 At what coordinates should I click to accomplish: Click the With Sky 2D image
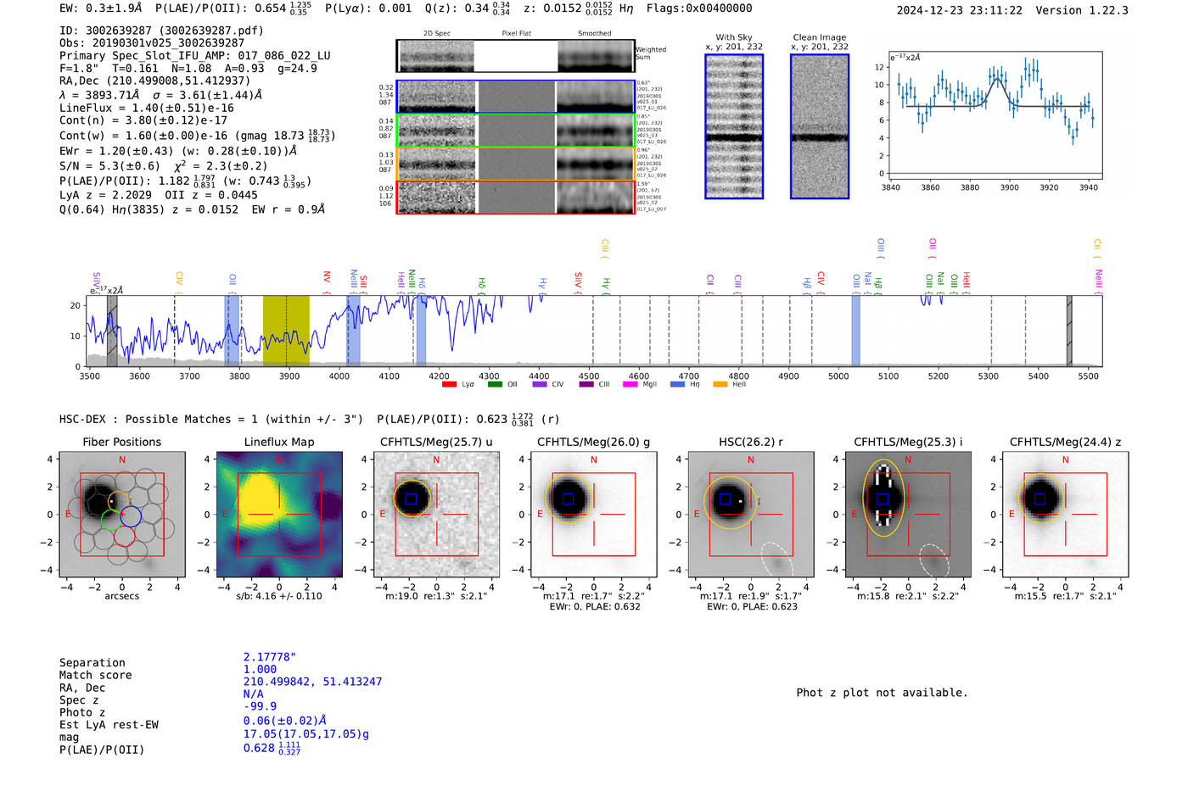[x=734, y=126]
